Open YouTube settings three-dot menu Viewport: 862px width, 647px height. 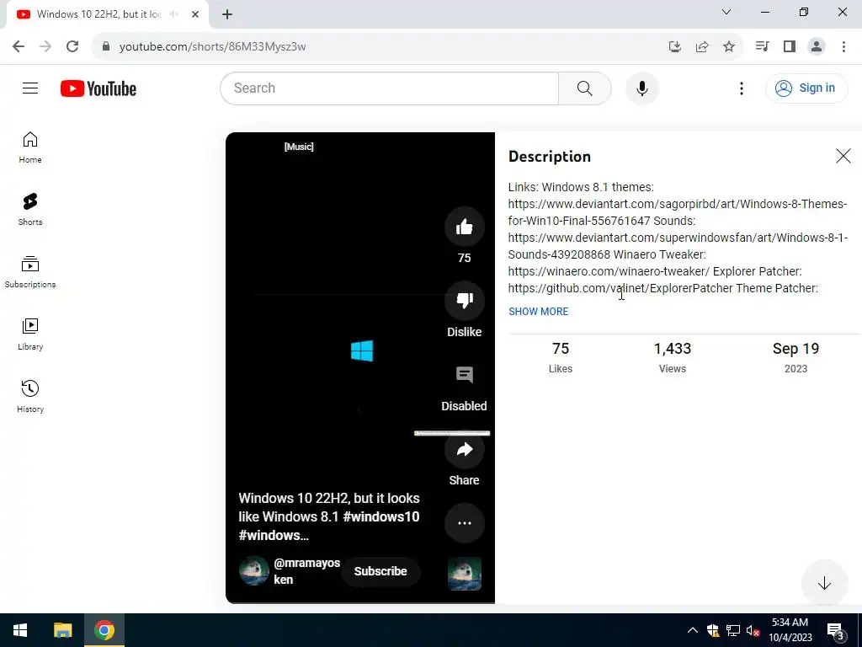[x=741, y=88]
